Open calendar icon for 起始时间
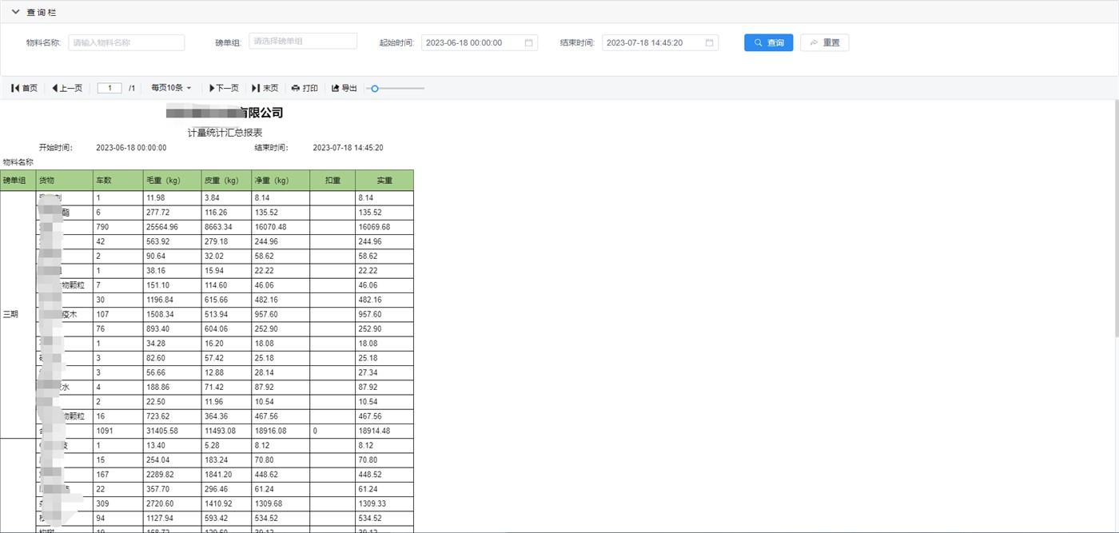1119x533 pixels. point(528,43)
